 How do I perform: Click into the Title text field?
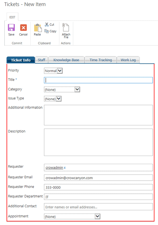coord(98,80)
